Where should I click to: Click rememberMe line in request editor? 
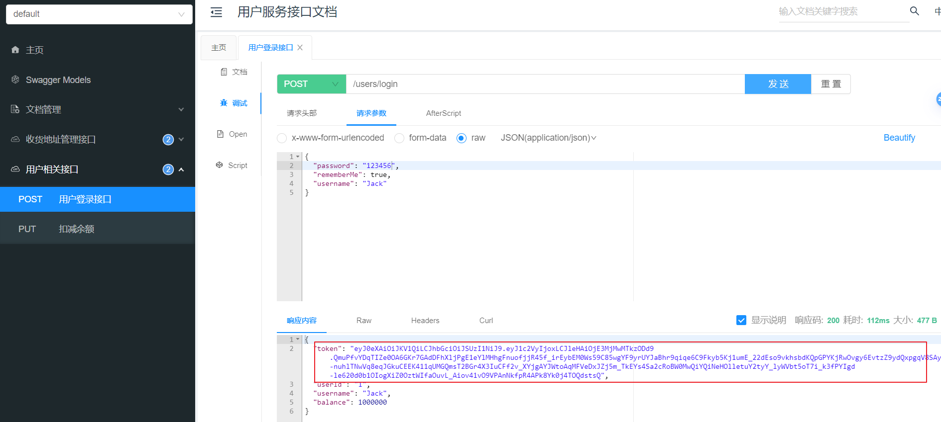pyautogui.click(x=352, y=174)
